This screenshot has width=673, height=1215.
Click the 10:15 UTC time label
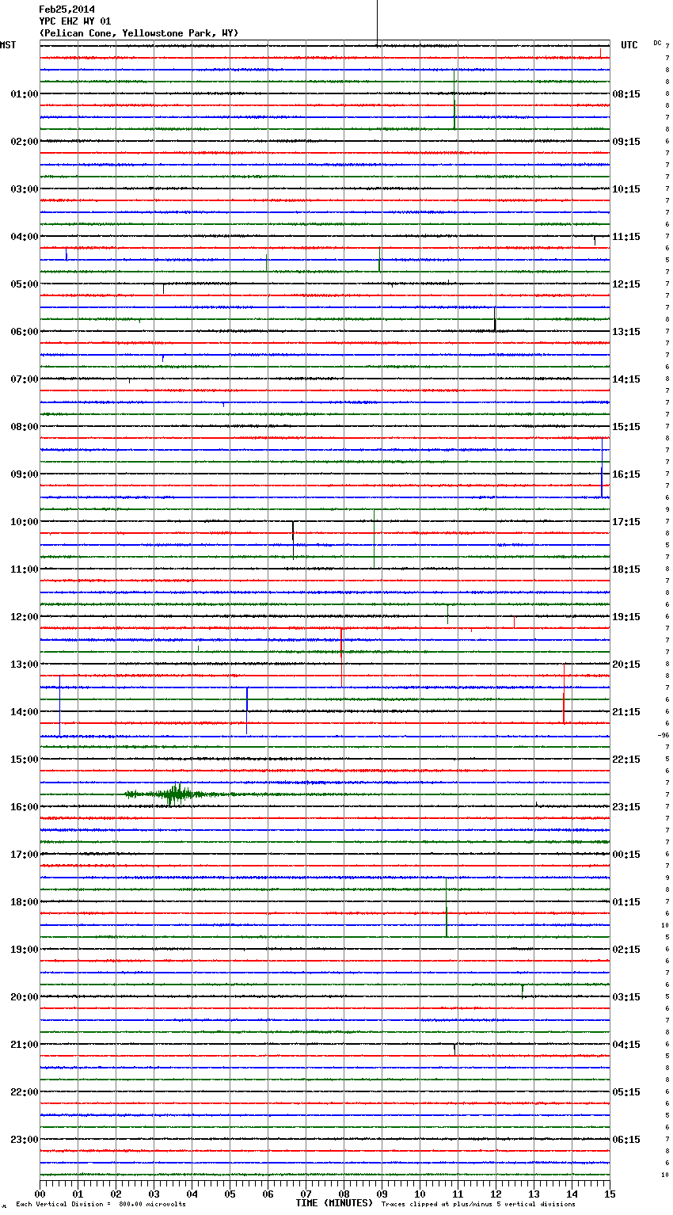pyautogui.click(x=626, y=189)
